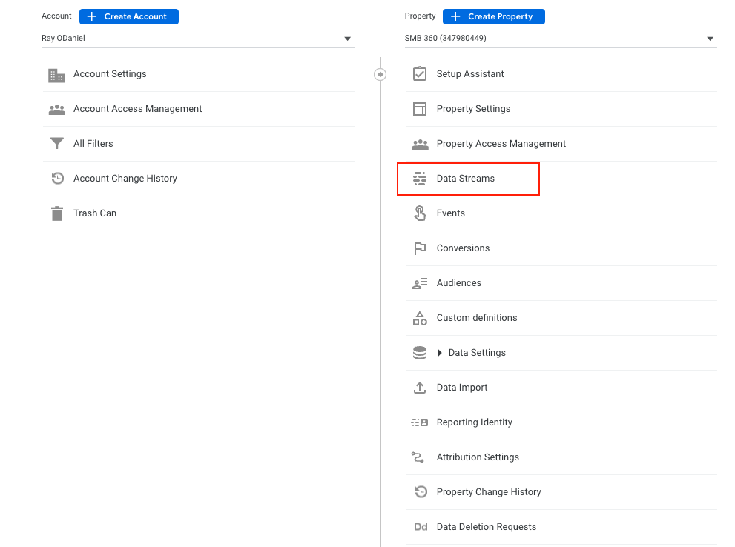Screen dimensions: 735x547
Task: Open Data Streams menu item
Action: tap(466, 179)
